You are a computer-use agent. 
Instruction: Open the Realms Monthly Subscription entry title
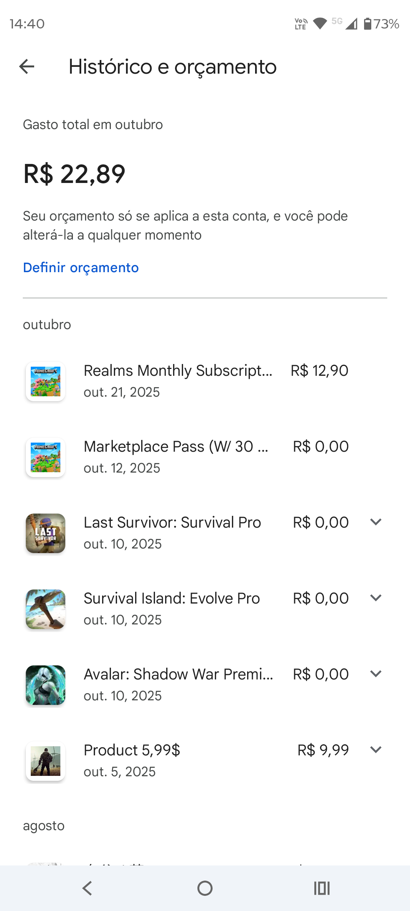[x=178, y=371]
